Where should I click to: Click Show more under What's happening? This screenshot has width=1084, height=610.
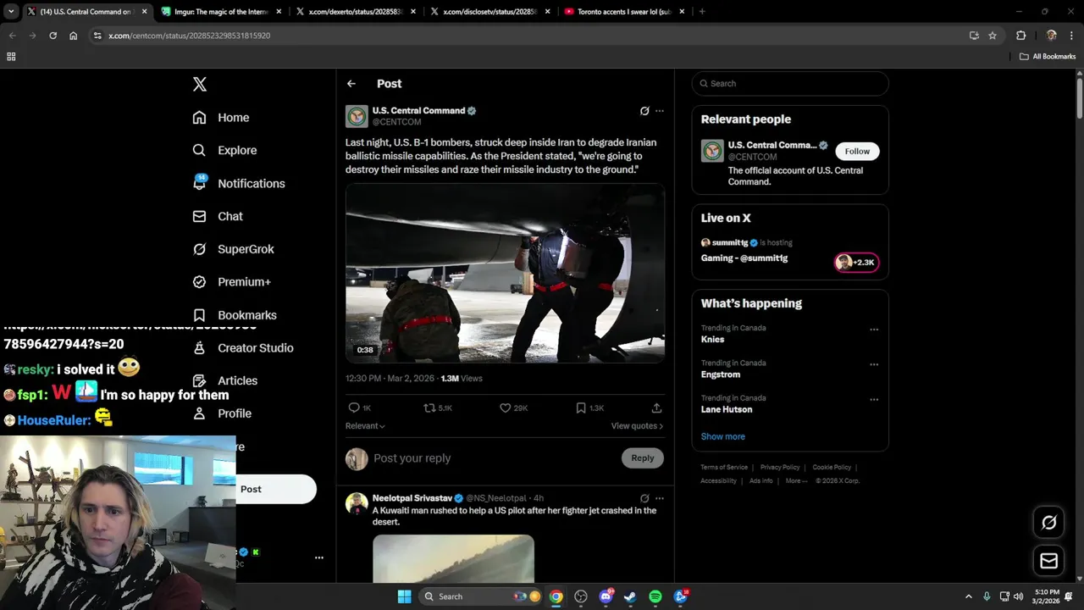[722, 436]
